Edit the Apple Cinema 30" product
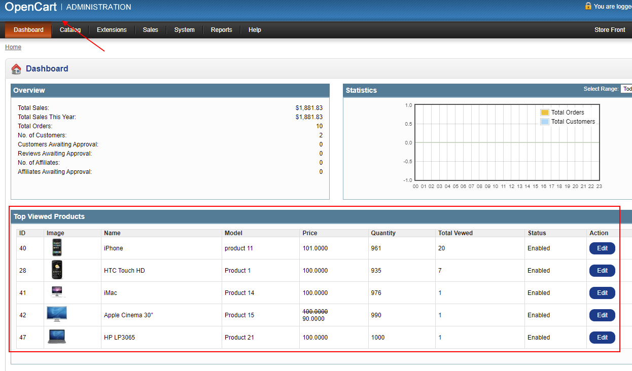 click(602, 315)
